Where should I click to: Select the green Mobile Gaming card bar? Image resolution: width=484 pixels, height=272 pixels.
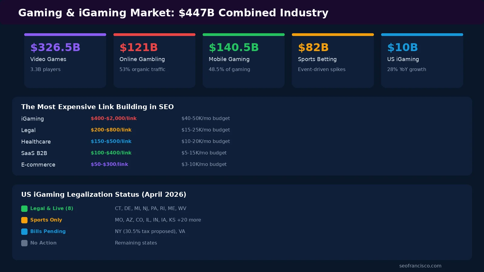[244, 34]
